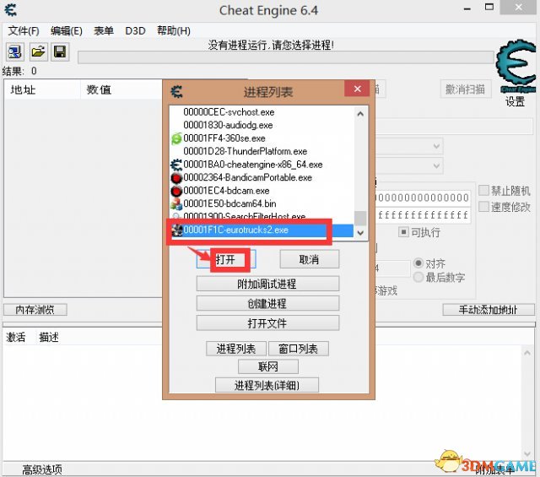The height and width of the screenshot is (477, 540).
Task: Click the 进程列表(详细) button
Action: pyautogui.click(x=267, y=385)
